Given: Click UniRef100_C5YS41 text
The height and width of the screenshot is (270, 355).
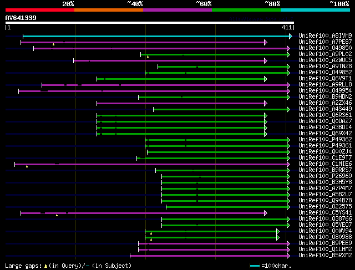Looking at the screenshot, I should [x=325, y=213].
